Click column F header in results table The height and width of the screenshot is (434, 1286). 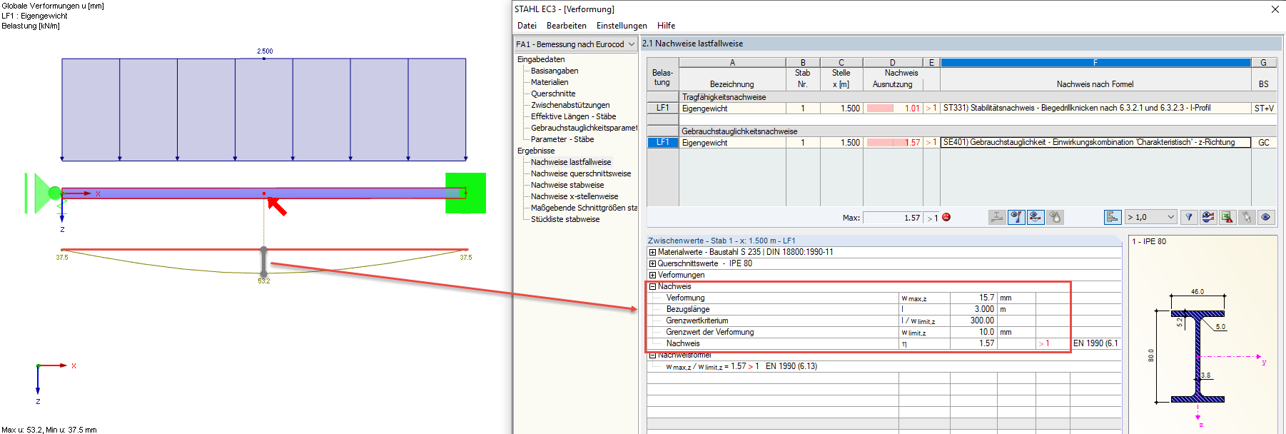1095,63
